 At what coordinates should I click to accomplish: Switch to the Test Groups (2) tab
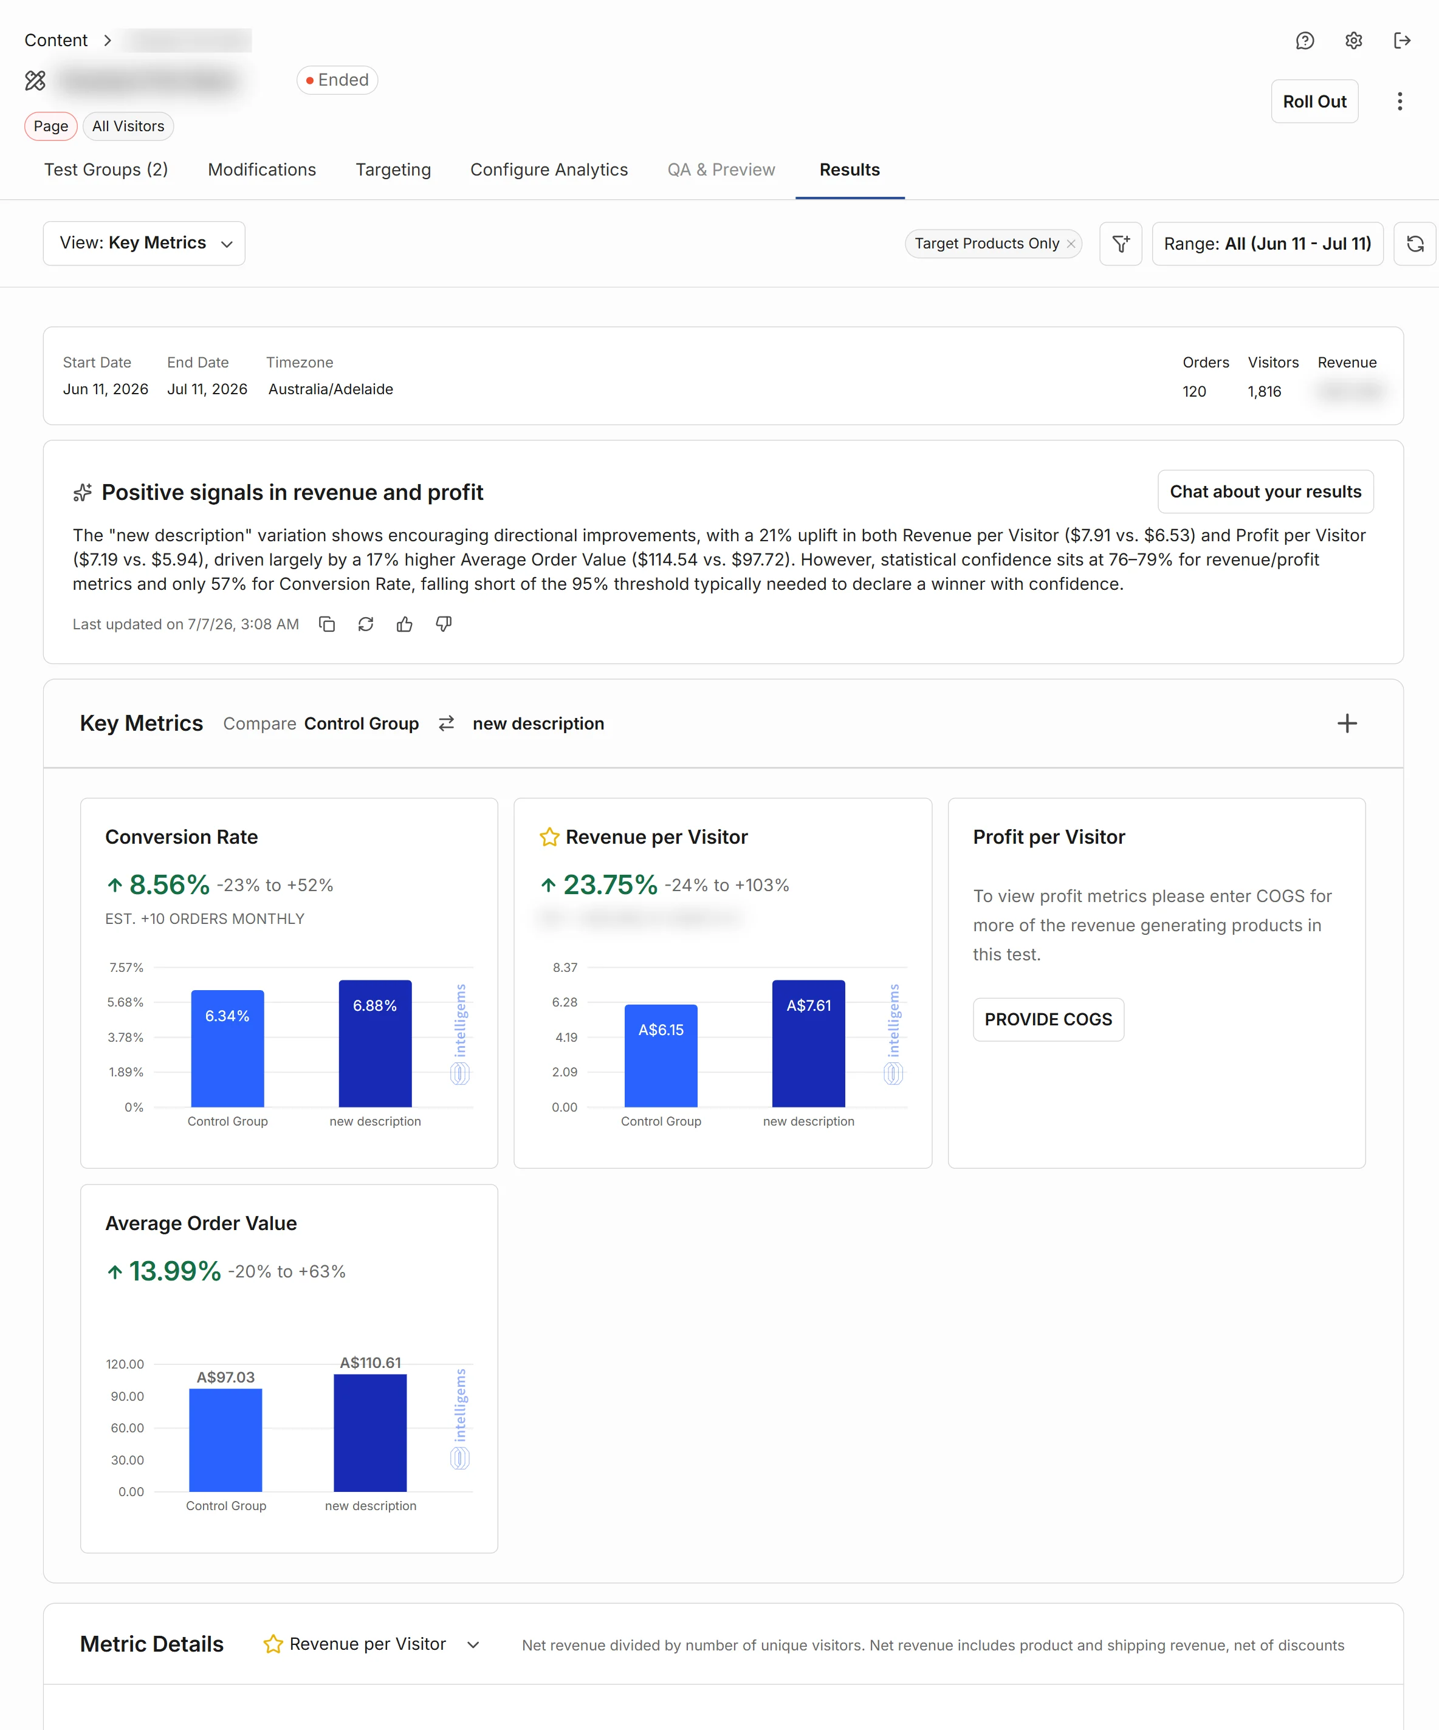point(106,169)
